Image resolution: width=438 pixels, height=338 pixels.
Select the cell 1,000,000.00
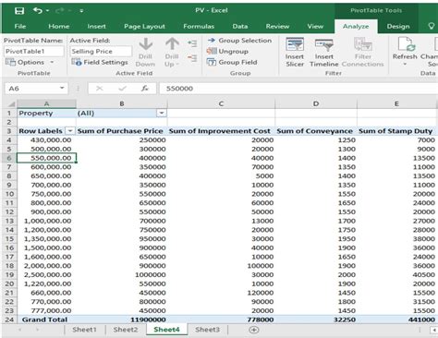click(46, 221)
